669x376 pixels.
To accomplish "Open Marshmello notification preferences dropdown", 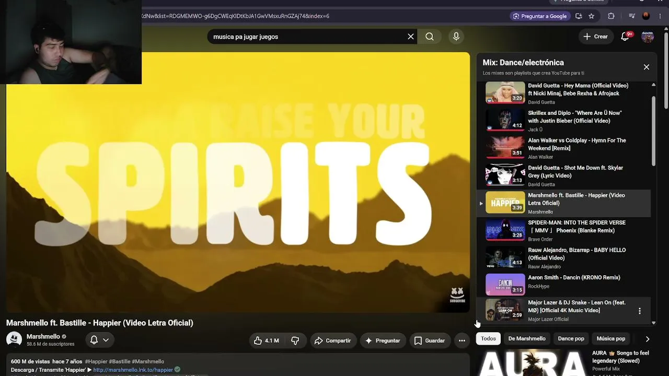I will click(x=99, y=340).
